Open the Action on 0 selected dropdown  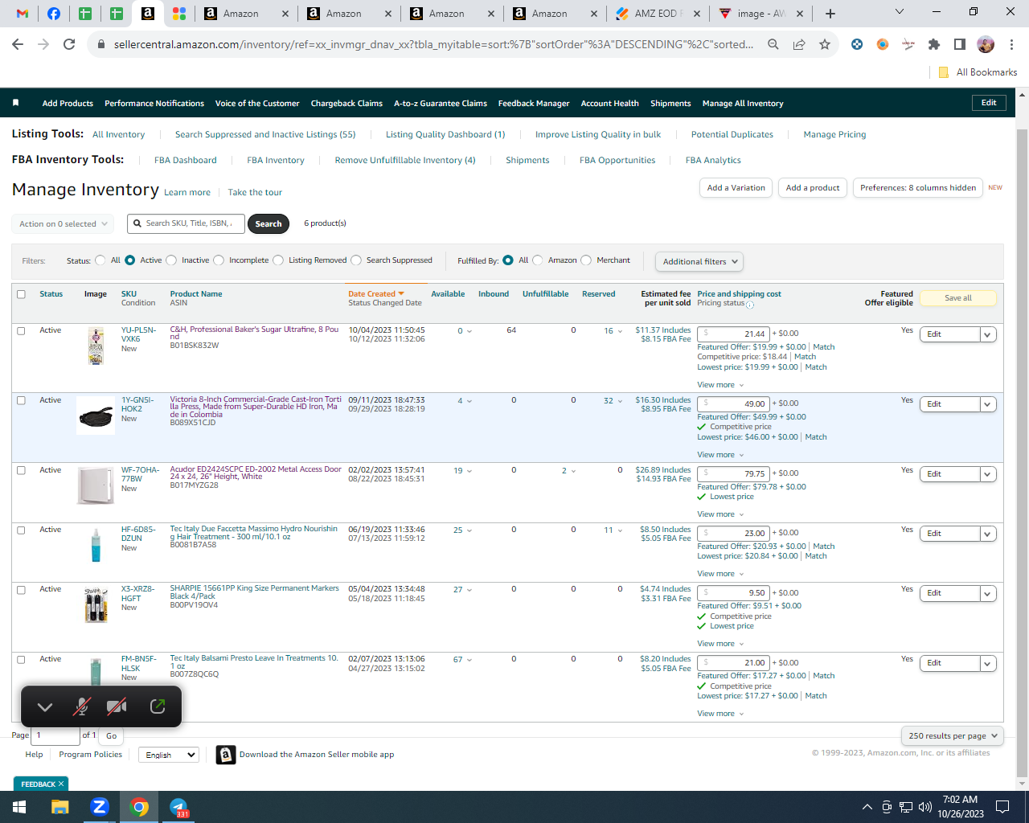(63, 224)
